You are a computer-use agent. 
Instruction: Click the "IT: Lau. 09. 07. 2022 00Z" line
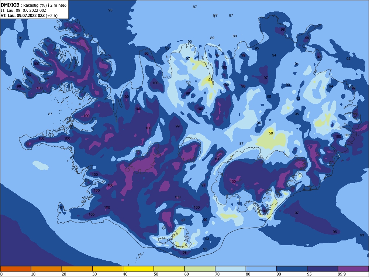coord(24,10)
